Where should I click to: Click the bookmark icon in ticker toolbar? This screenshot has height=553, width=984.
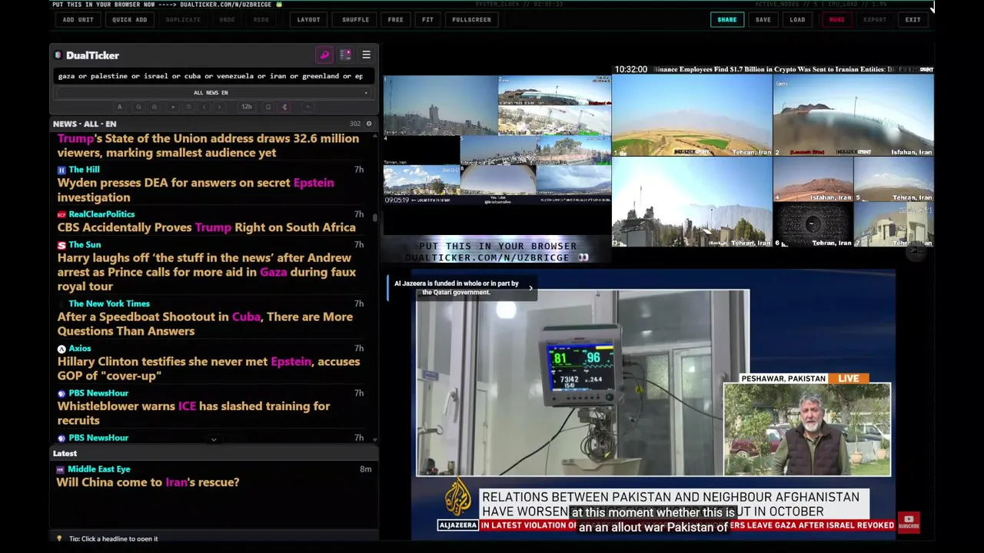coord(268,107)
